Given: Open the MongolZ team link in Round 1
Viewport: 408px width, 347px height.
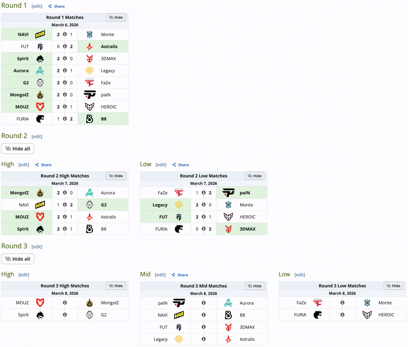Looking at the screenshot, I should click(x=19, y=95).
